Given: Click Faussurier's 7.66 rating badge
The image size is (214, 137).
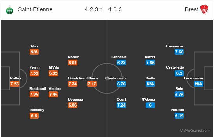Looking at the screenshot, I should click(179, 52).
